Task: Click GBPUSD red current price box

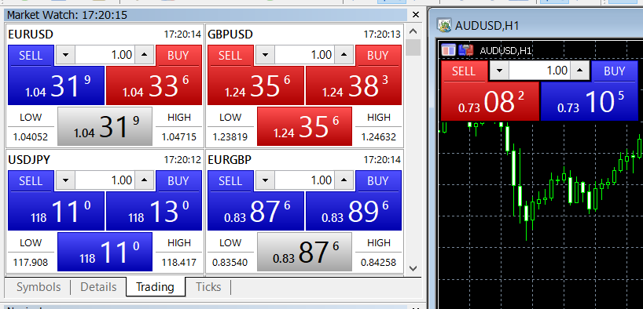Action: (x=305, y=126)
